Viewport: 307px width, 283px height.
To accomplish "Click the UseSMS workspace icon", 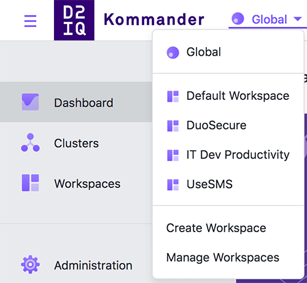I will pos(173,185).
